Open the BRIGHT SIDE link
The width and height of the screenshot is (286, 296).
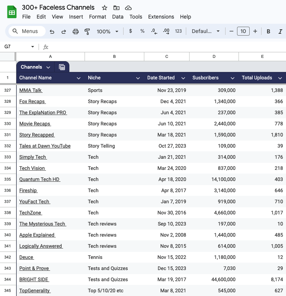click(34, 279)
